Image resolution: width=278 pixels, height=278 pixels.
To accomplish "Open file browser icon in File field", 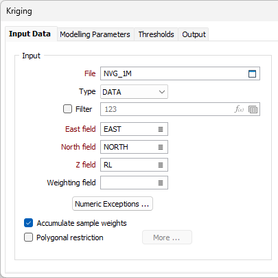I will pyautogui.click(x=252, y=73).
